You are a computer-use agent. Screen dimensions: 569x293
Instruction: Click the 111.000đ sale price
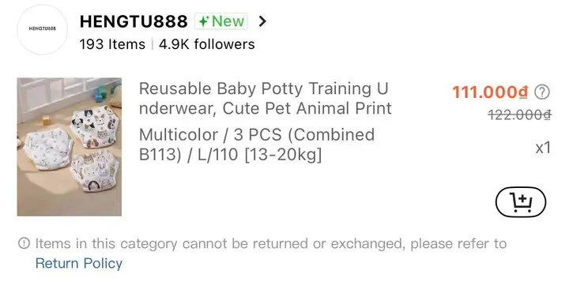(x=490, y=92)
